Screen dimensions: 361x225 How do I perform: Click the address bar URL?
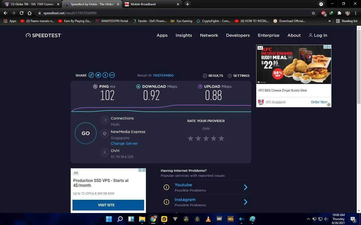[x=70, y=13]
